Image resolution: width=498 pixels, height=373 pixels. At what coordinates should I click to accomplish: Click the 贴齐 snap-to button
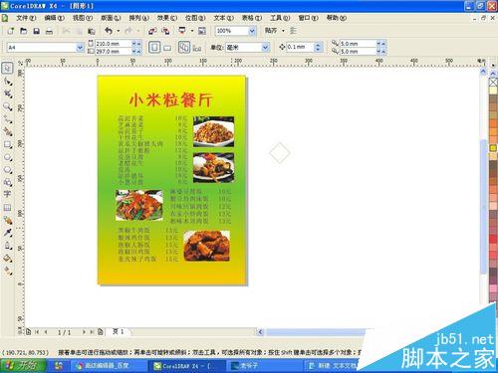pos(271,31)
